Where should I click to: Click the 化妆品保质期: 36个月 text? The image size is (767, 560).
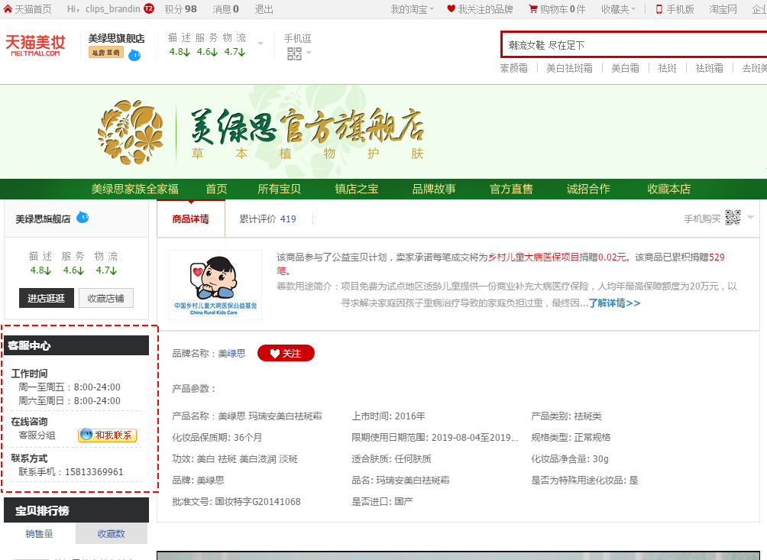[x=217, y=437]
